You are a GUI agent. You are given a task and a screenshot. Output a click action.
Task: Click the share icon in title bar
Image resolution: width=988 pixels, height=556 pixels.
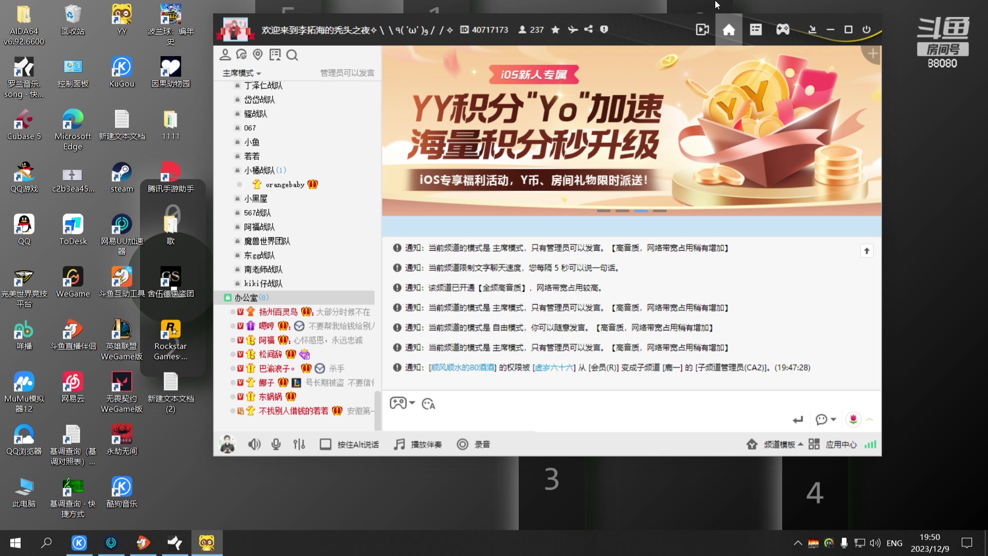click(588, 29)
